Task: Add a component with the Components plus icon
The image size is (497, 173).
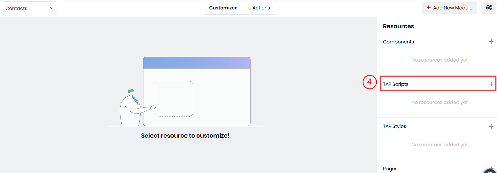Action: (491, 42)
